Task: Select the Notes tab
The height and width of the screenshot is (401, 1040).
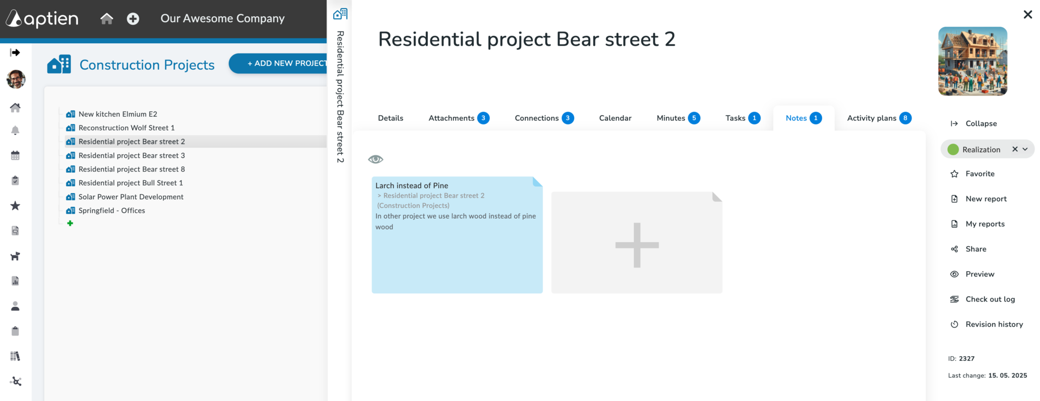Action: (x=804, y=118)
